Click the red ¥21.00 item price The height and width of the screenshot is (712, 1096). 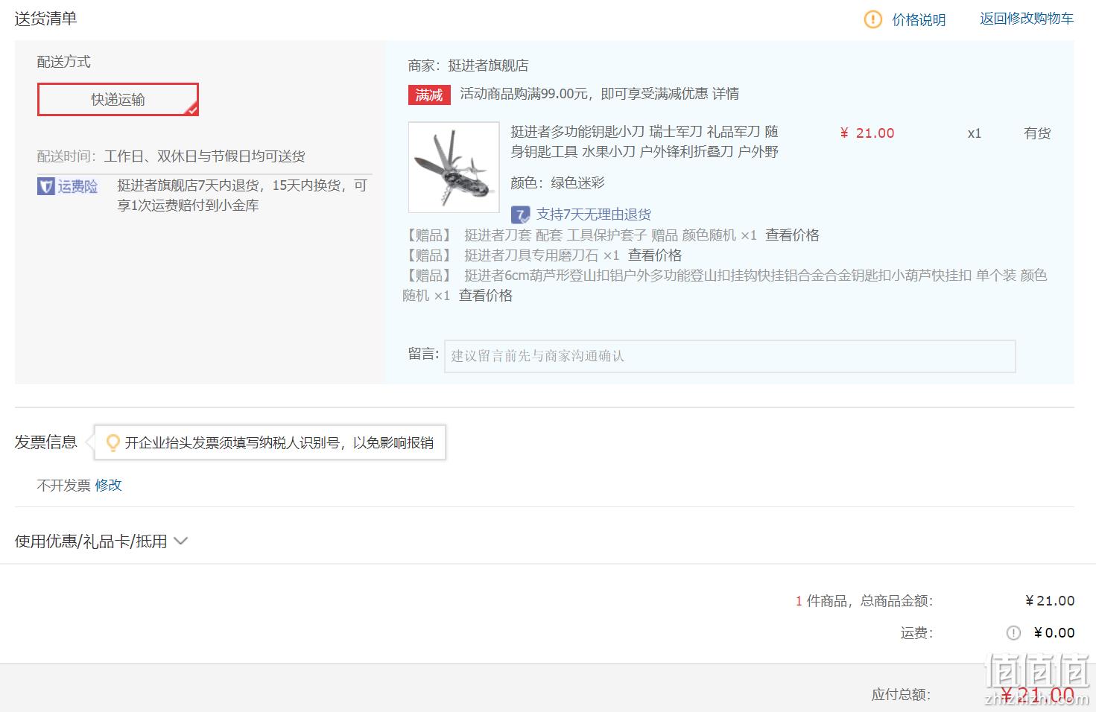click(867, 133)
